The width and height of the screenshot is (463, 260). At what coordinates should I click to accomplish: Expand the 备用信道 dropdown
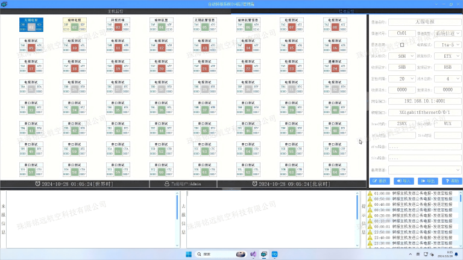tap(424, 170)
